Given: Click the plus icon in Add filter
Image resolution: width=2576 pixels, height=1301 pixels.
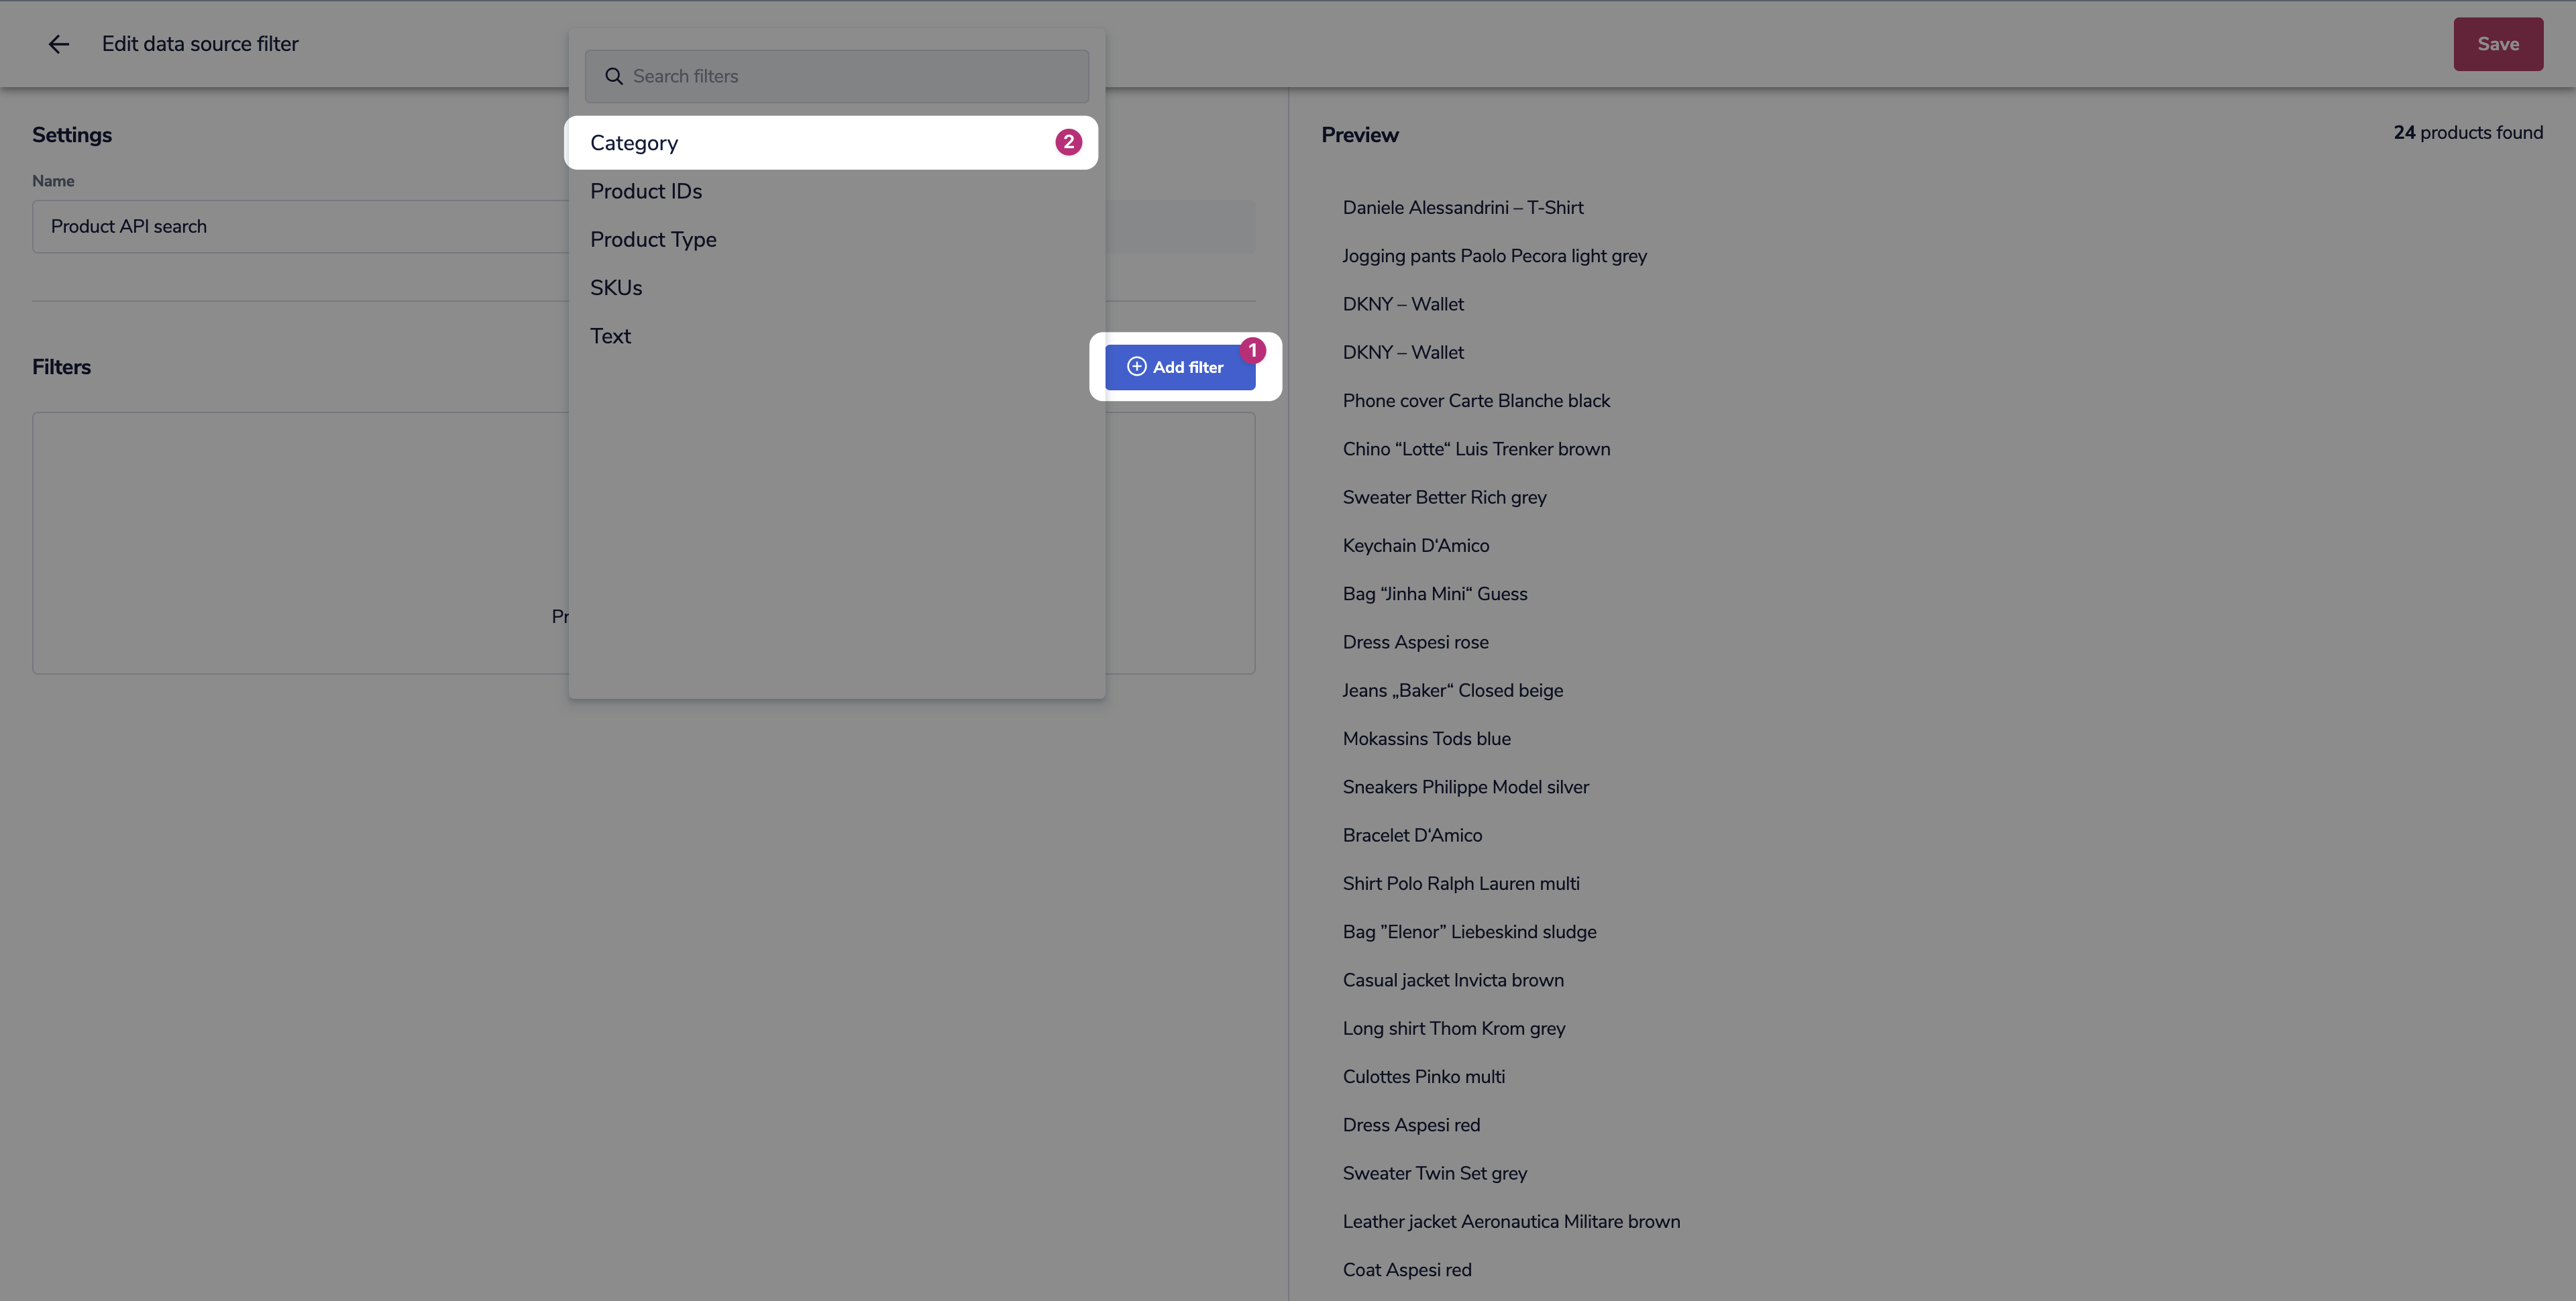Looking at the screenshot, I should click(1136, 367).
